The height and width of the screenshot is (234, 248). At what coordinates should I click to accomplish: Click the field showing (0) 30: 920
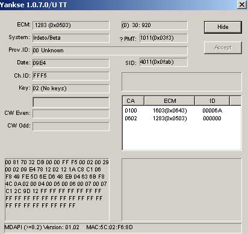(154, 25)
